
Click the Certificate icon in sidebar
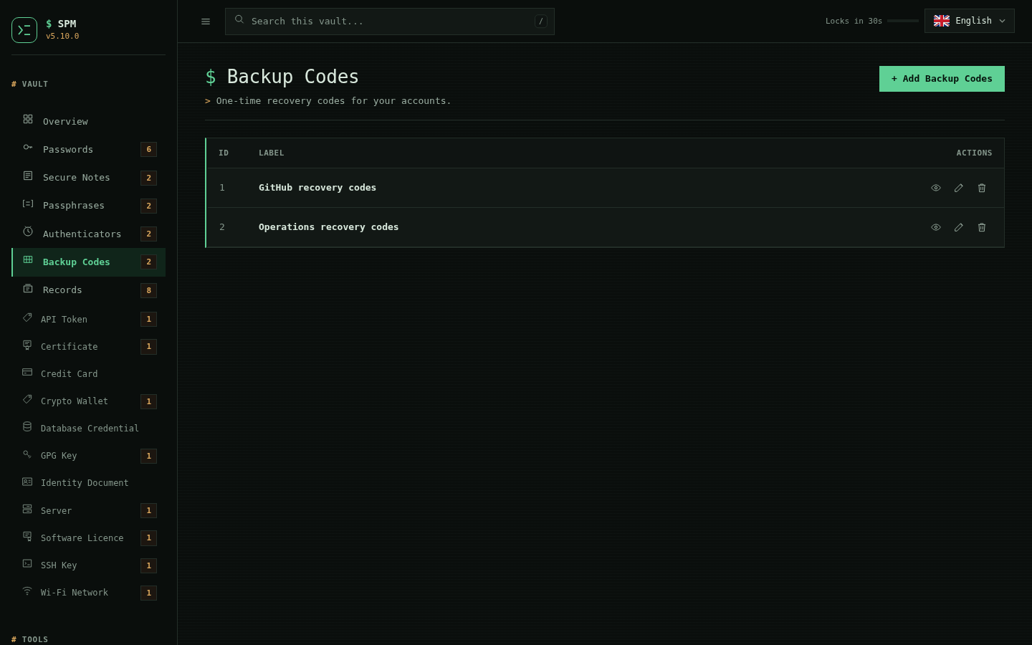tap(27, 345)
